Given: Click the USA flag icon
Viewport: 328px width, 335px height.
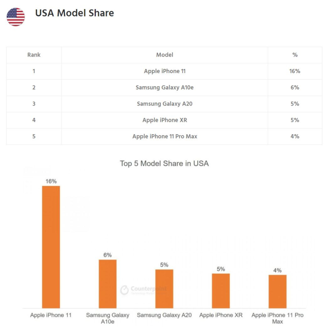Looking at the screenshot, I should (x=16, y=17).
